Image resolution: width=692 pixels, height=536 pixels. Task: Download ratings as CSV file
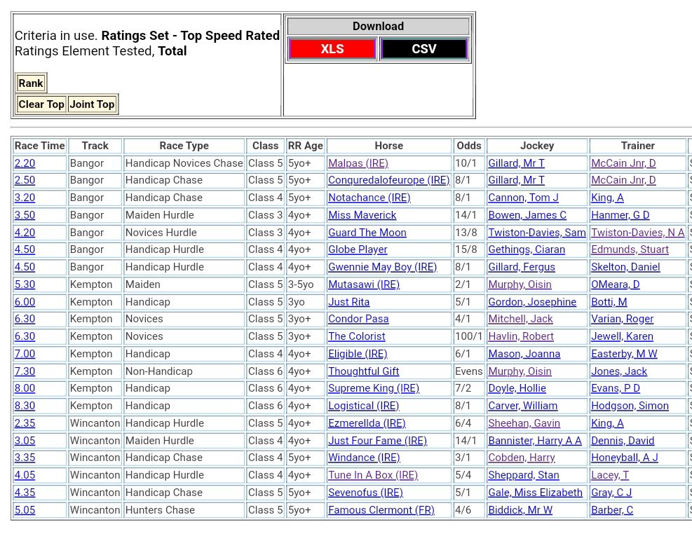pyautogui.click(x=423, y=49)
